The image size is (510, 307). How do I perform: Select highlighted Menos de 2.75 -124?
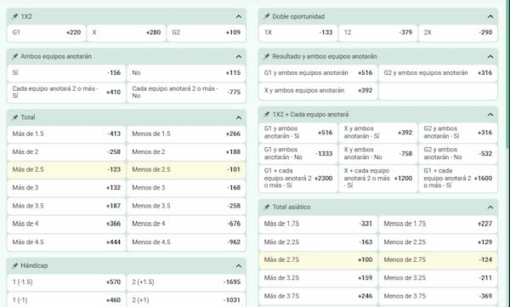pyautogui.click(x=438, y=259)
